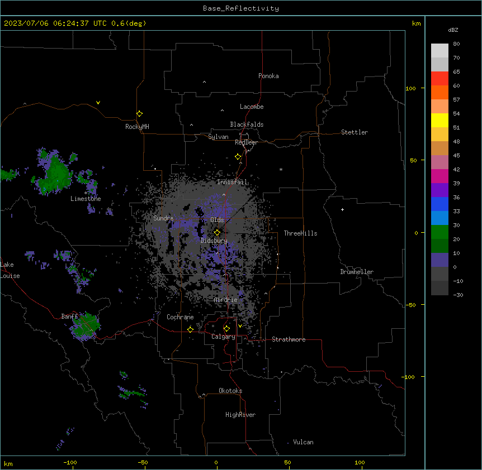The width and height of the screenshot is (482, 470).
Task: Select the white plus marker north of Drumheller
Action: 342,209
